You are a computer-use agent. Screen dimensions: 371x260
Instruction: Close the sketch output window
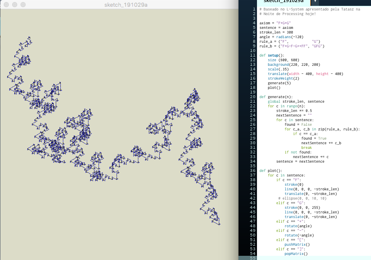tap(5, 4)
